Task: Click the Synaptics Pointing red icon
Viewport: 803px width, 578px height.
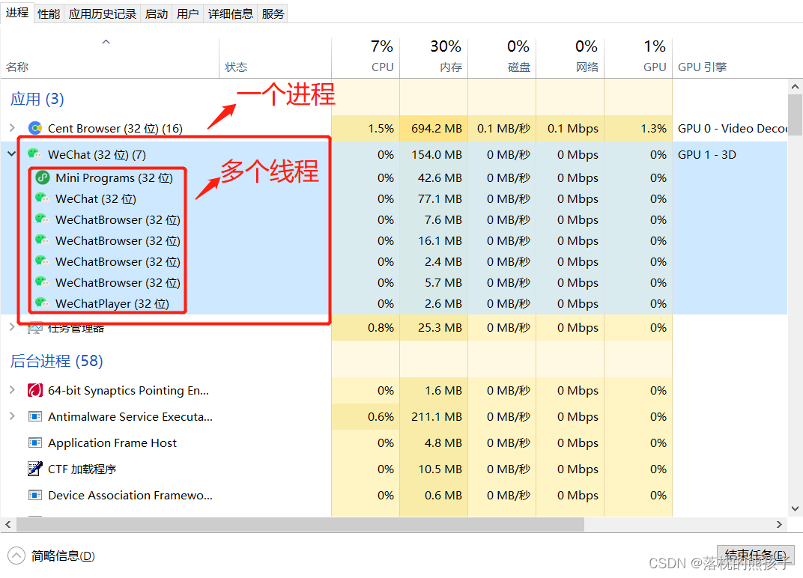Action: pyautogui.click(x=34, y=391)
